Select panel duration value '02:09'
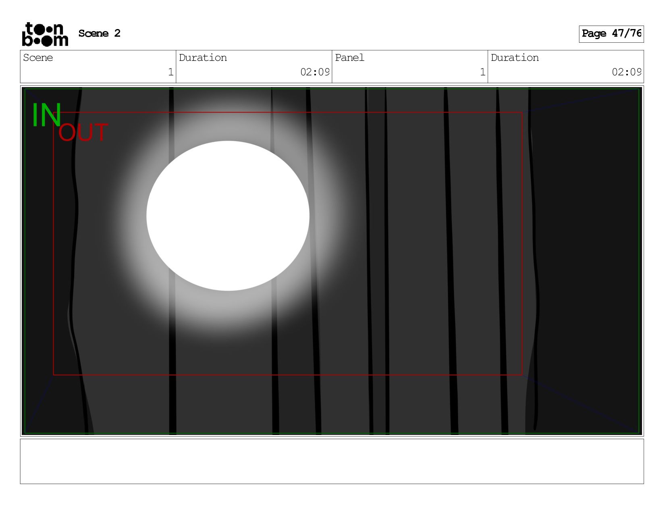665x514 pixels. click(627, 72)
